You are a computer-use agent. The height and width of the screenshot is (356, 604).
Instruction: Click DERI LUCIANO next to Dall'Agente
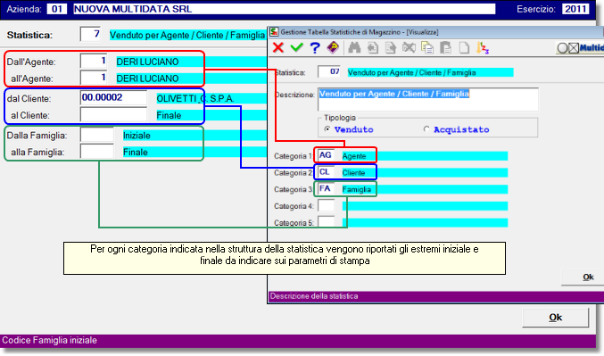coord(147,62)
